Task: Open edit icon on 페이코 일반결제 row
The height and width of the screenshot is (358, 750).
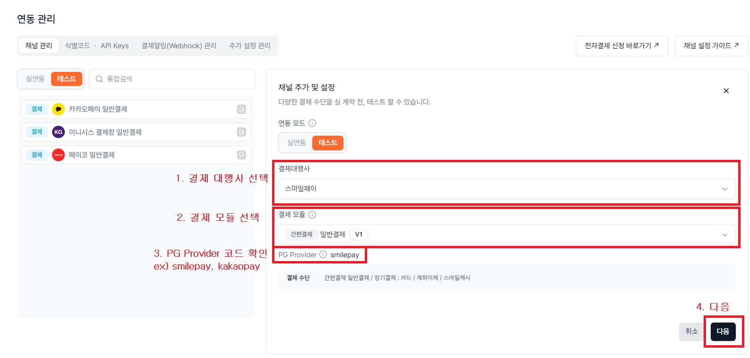Action: click(241, 155)
